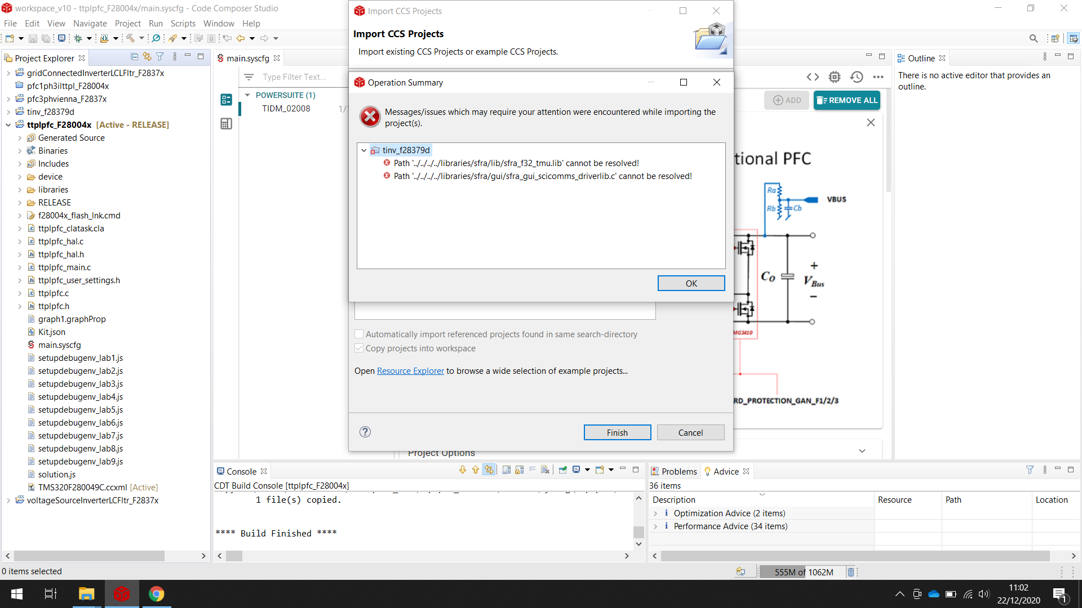Click the filter funnel icon in Problems panel
1082x608 pixels.
coord(1030,470)
